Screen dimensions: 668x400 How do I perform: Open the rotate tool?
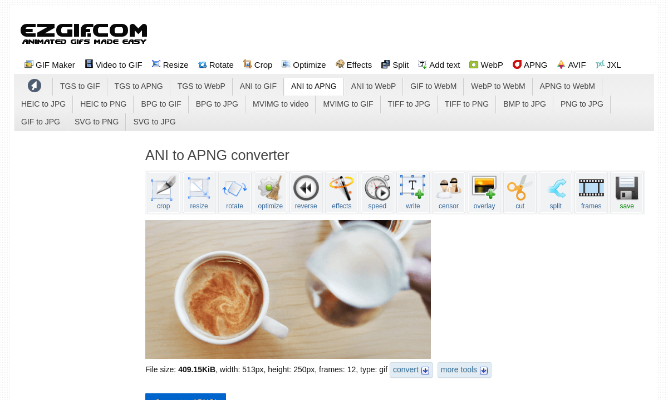(x=234, y=192)
